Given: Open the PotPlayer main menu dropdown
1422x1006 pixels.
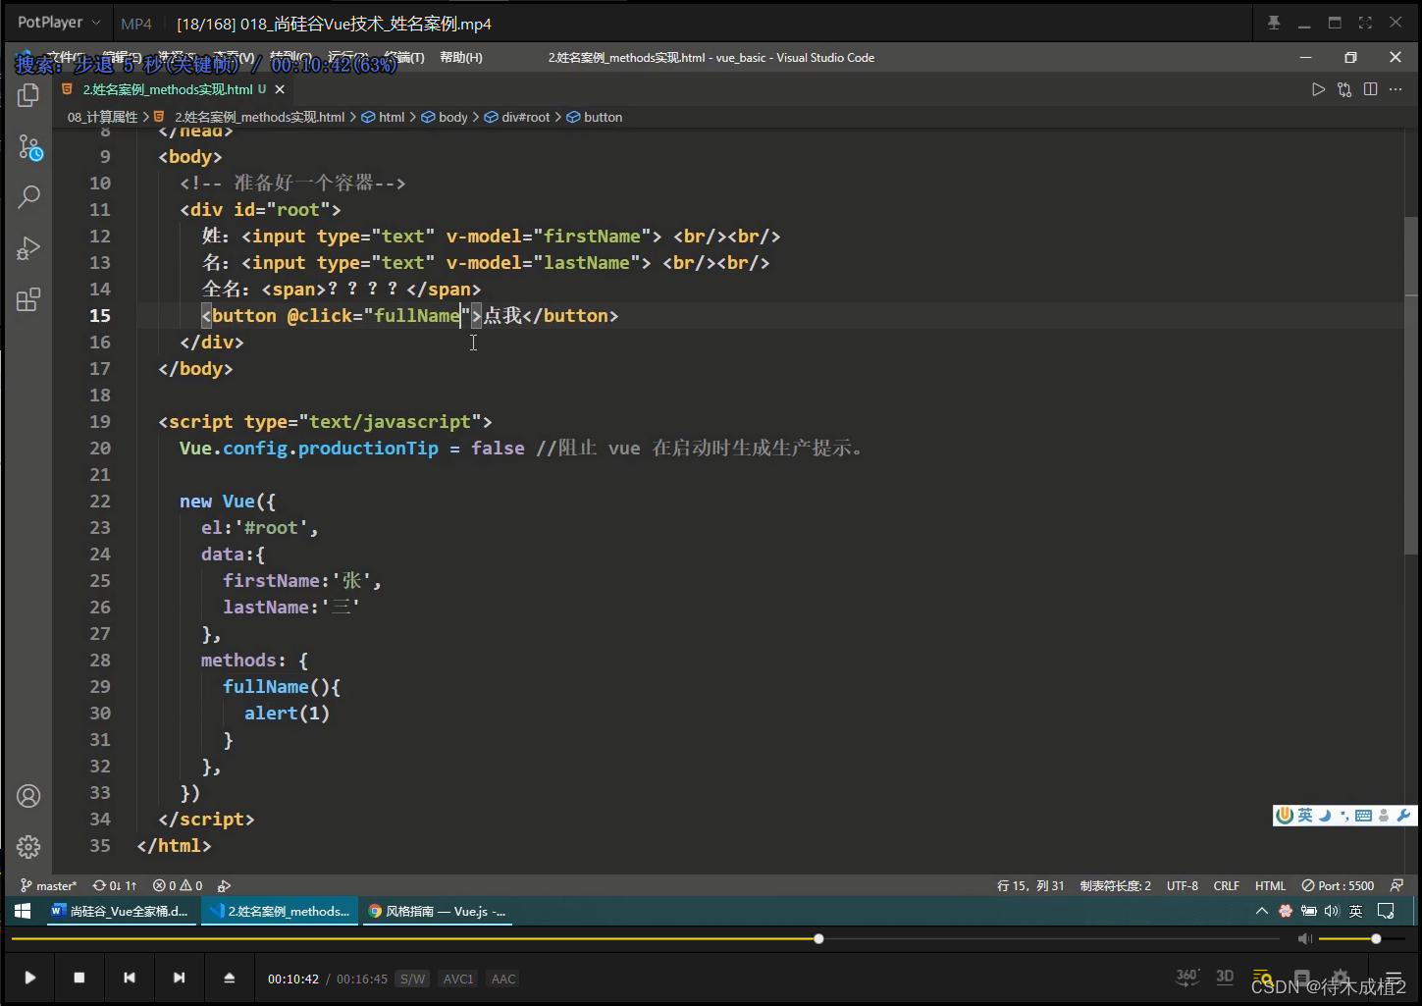Looking at the screenshot, I should click(59, 23).
